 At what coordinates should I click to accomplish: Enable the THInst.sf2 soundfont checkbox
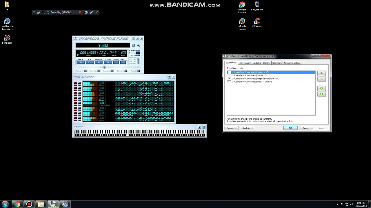point(230,75)
